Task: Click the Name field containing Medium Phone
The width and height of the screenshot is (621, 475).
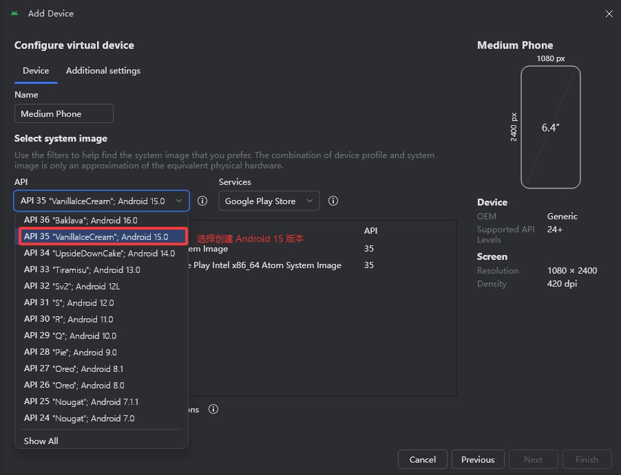Action: (x=64, y=114)
